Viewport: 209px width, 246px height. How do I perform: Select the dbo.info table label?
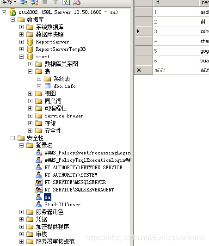pos(65,86)
